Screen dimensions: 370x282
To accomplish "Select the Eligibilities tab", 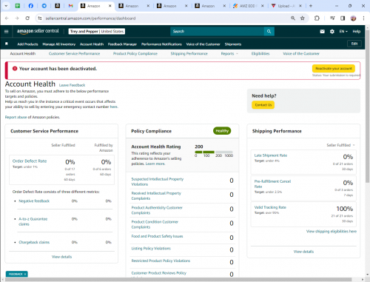I will 260,53.
